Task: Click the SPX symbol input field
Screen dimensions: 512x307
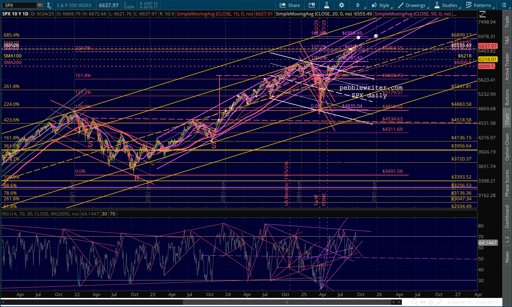Action: pyautogui.click(x=20, y=5)
